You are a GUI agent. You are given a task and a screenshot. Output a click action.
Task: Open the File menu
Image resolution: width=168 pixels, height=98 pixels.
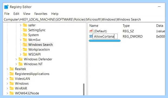[7, 14]
